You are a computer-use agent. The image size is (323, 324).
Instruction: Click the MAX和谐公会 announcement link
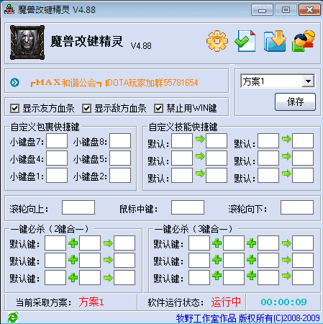[114, 83]
